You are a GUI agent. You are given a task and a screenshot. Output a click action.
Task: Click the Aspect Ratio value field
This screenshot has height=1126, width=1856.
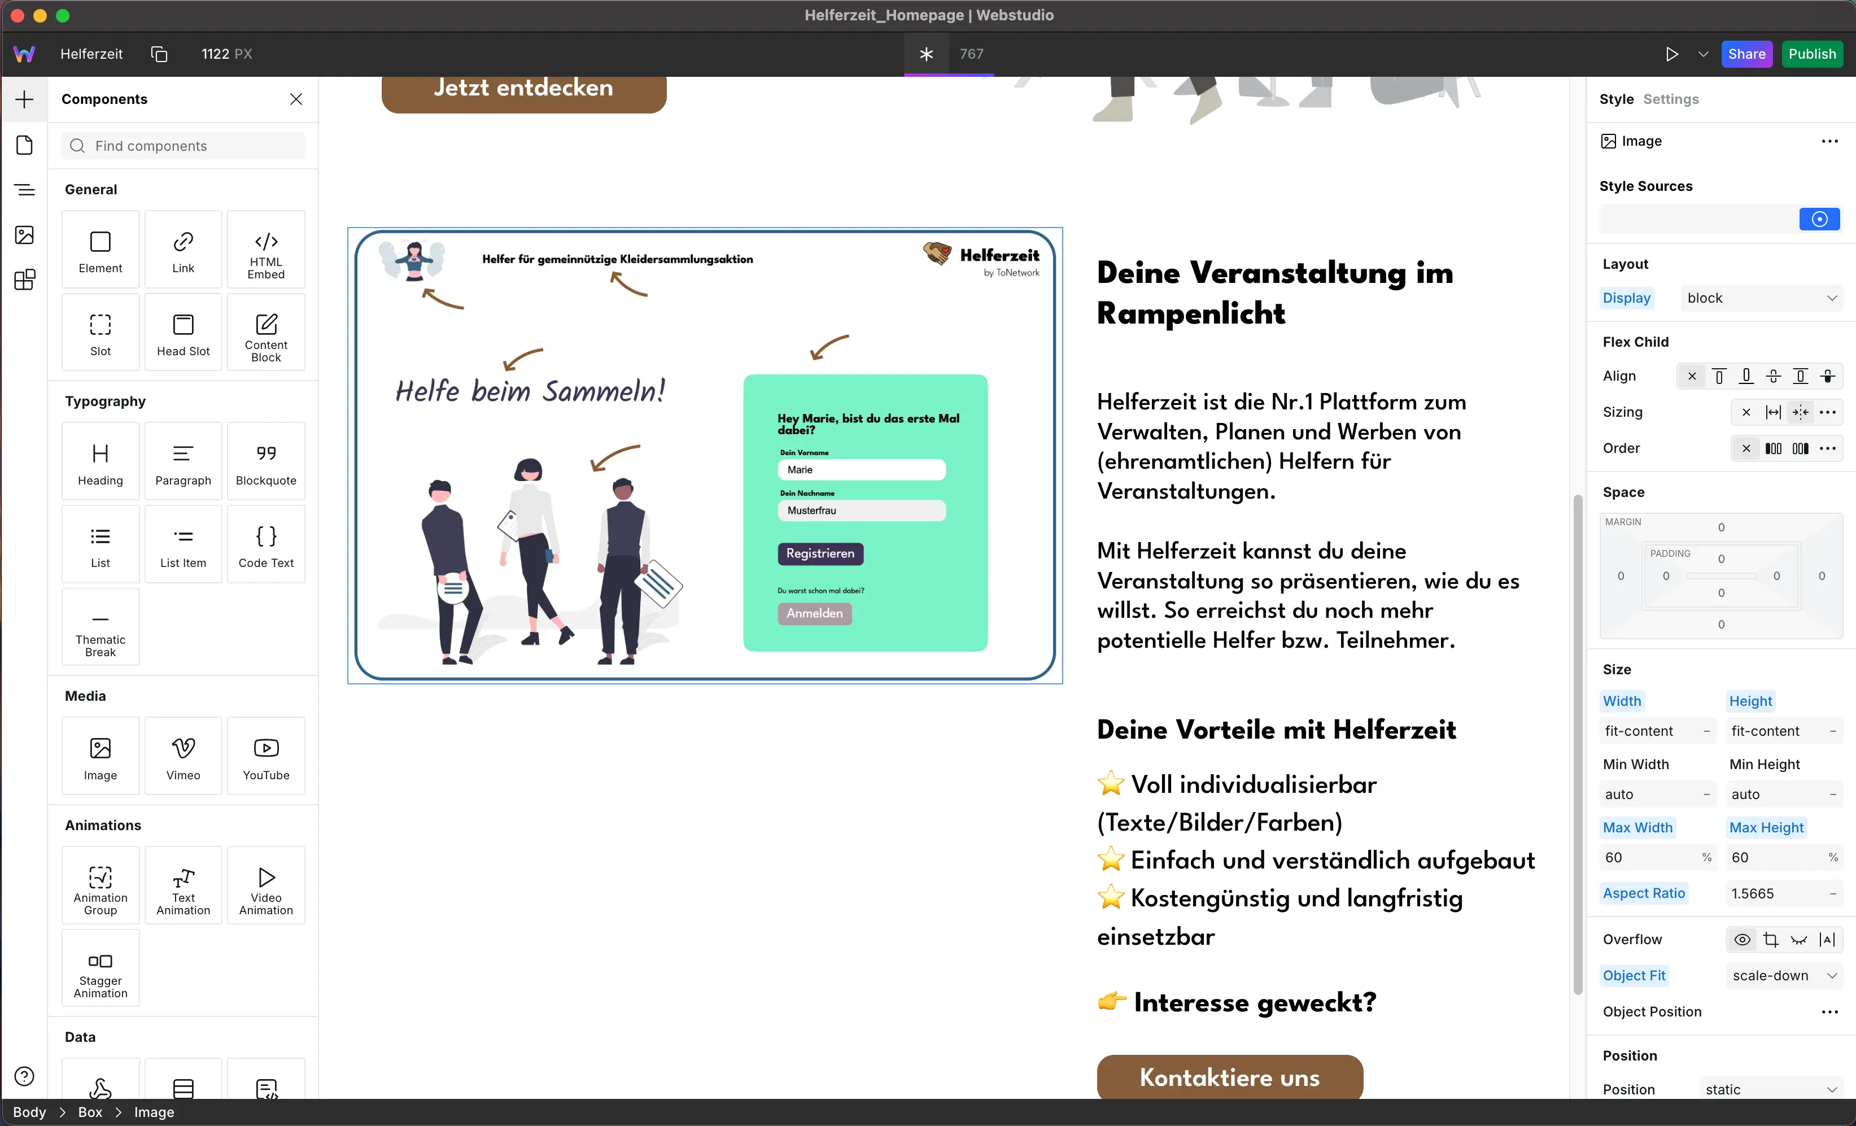point(1784,893)
